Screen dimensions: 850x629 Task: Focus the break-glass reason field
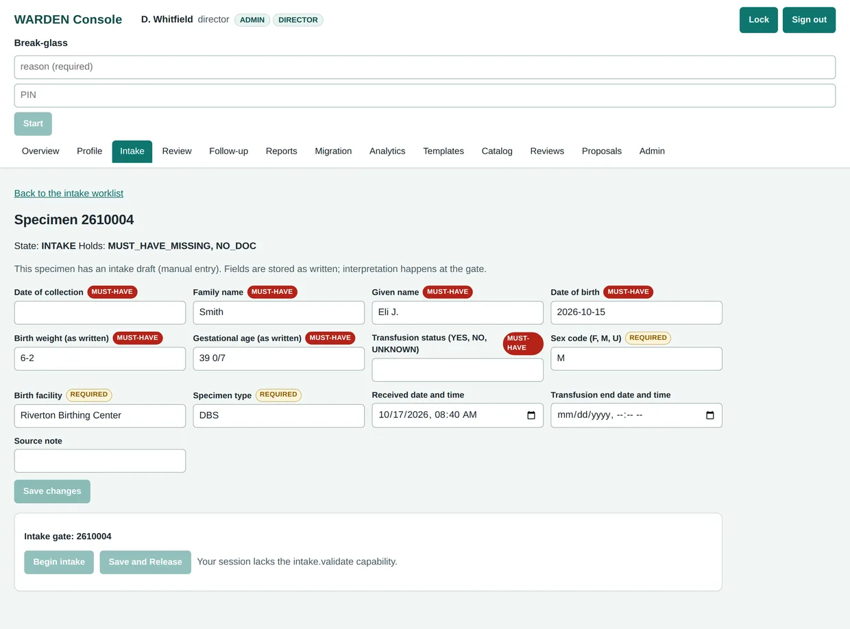[x=425, y=67]
